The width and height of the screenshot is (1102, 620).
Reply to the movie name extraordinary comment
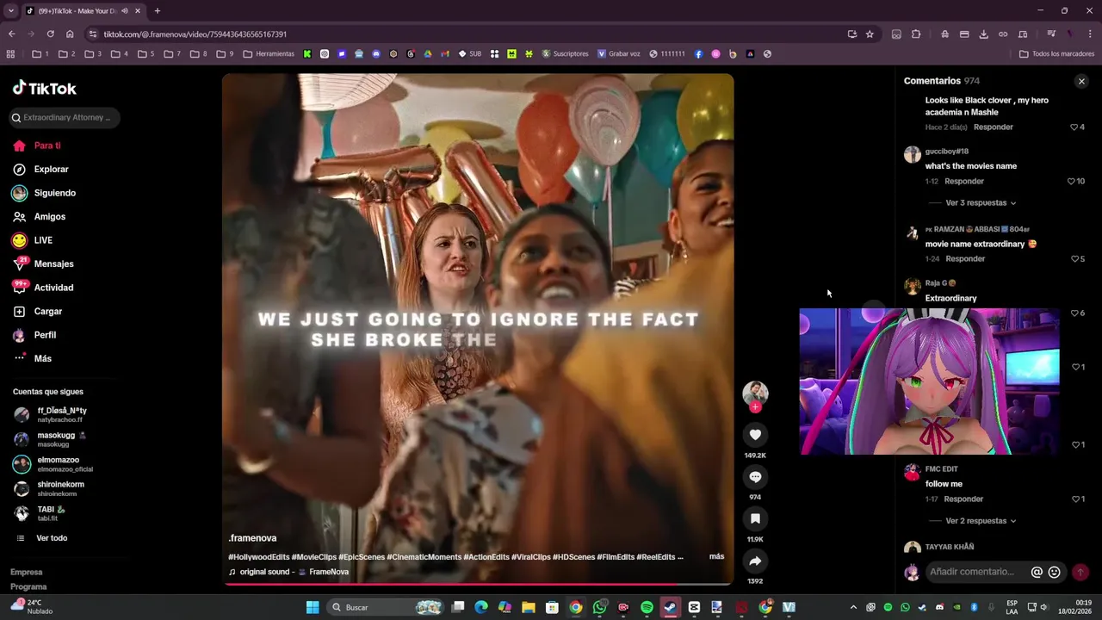point(965,259)
